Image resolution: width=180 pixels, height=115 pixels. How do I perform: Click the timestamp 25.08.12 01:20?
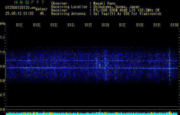click(x=19, y=14)
